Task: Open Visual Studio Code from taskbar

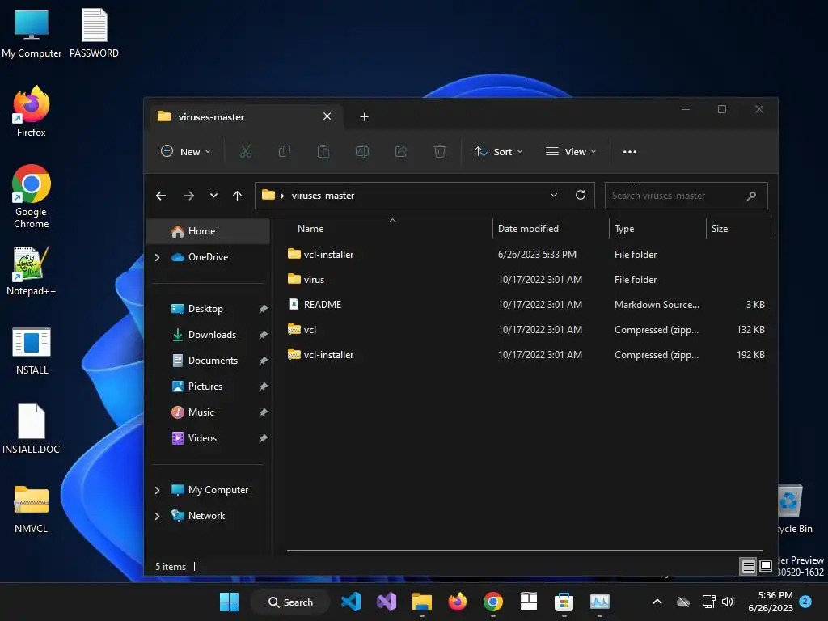Action: pos(351,602)
